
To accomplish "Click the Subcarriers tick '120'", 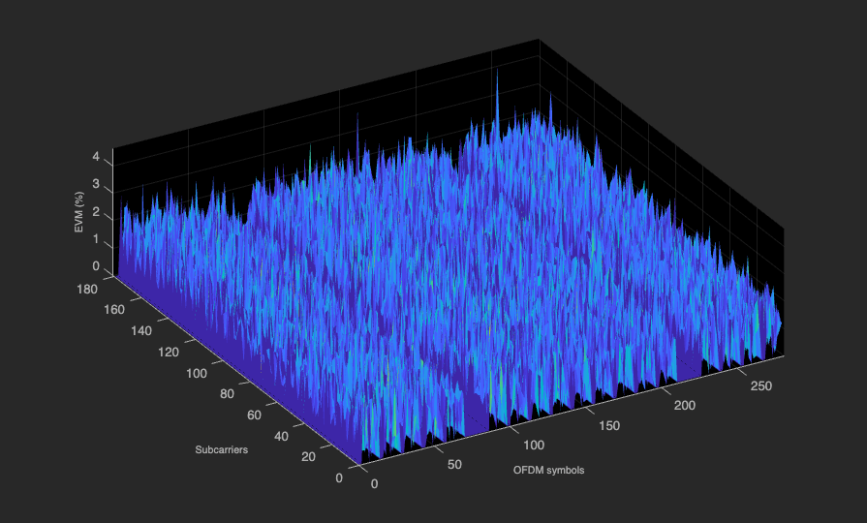I will pyautogui.click(x=169, y=353).
